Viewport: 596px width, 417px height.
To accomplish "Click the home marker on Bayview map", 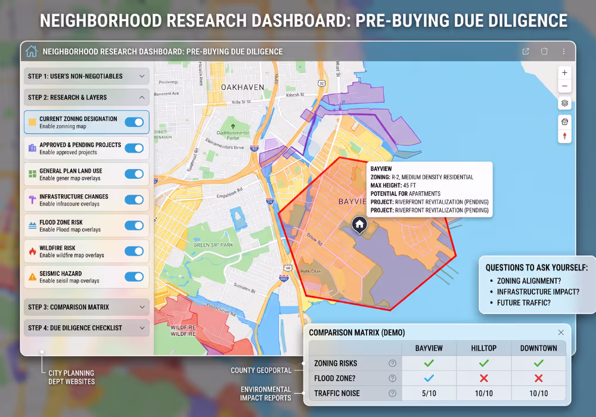I will tap(359, 225).
